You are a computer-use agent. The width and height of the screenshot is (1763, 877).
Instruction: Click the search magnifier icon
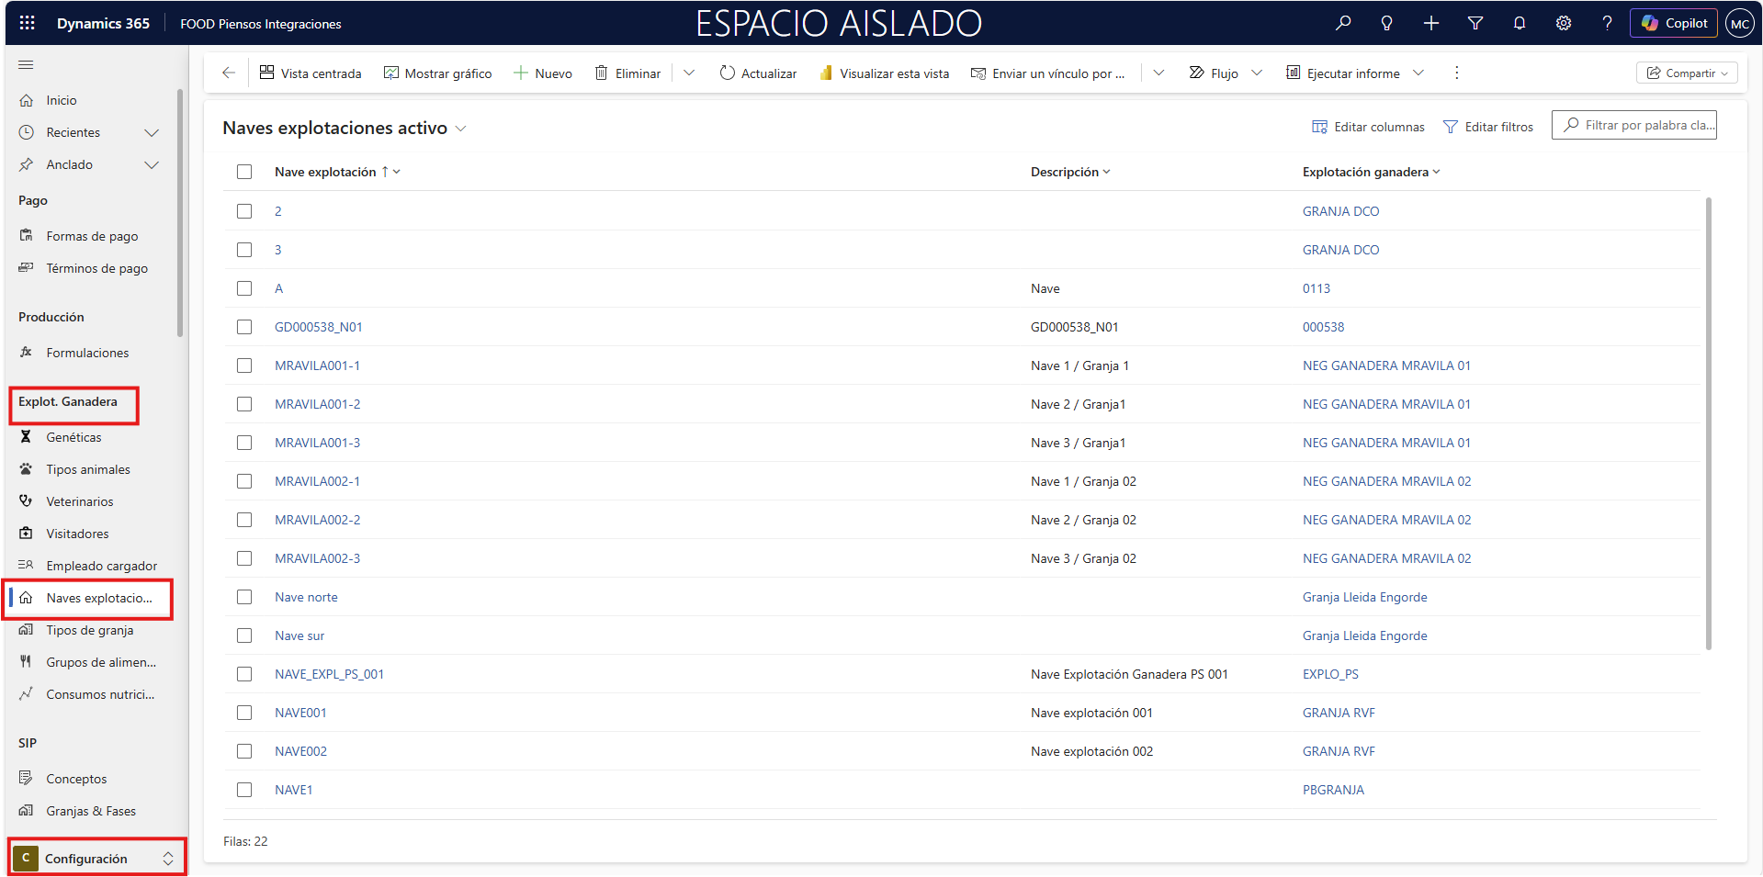[1342, 23]
